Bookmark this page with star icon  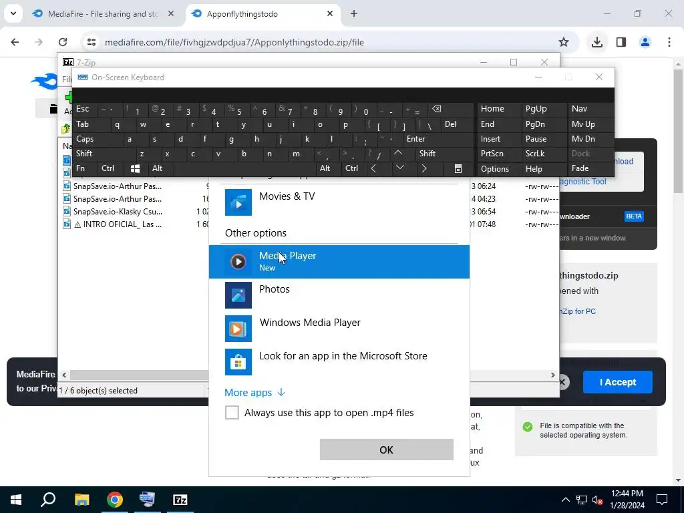tap(564, 42)
